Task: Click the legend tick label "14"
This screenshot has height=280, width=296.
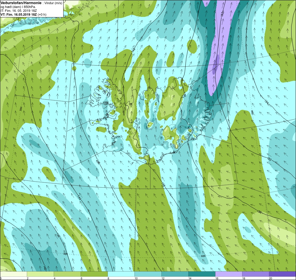Action: [190, 278]
